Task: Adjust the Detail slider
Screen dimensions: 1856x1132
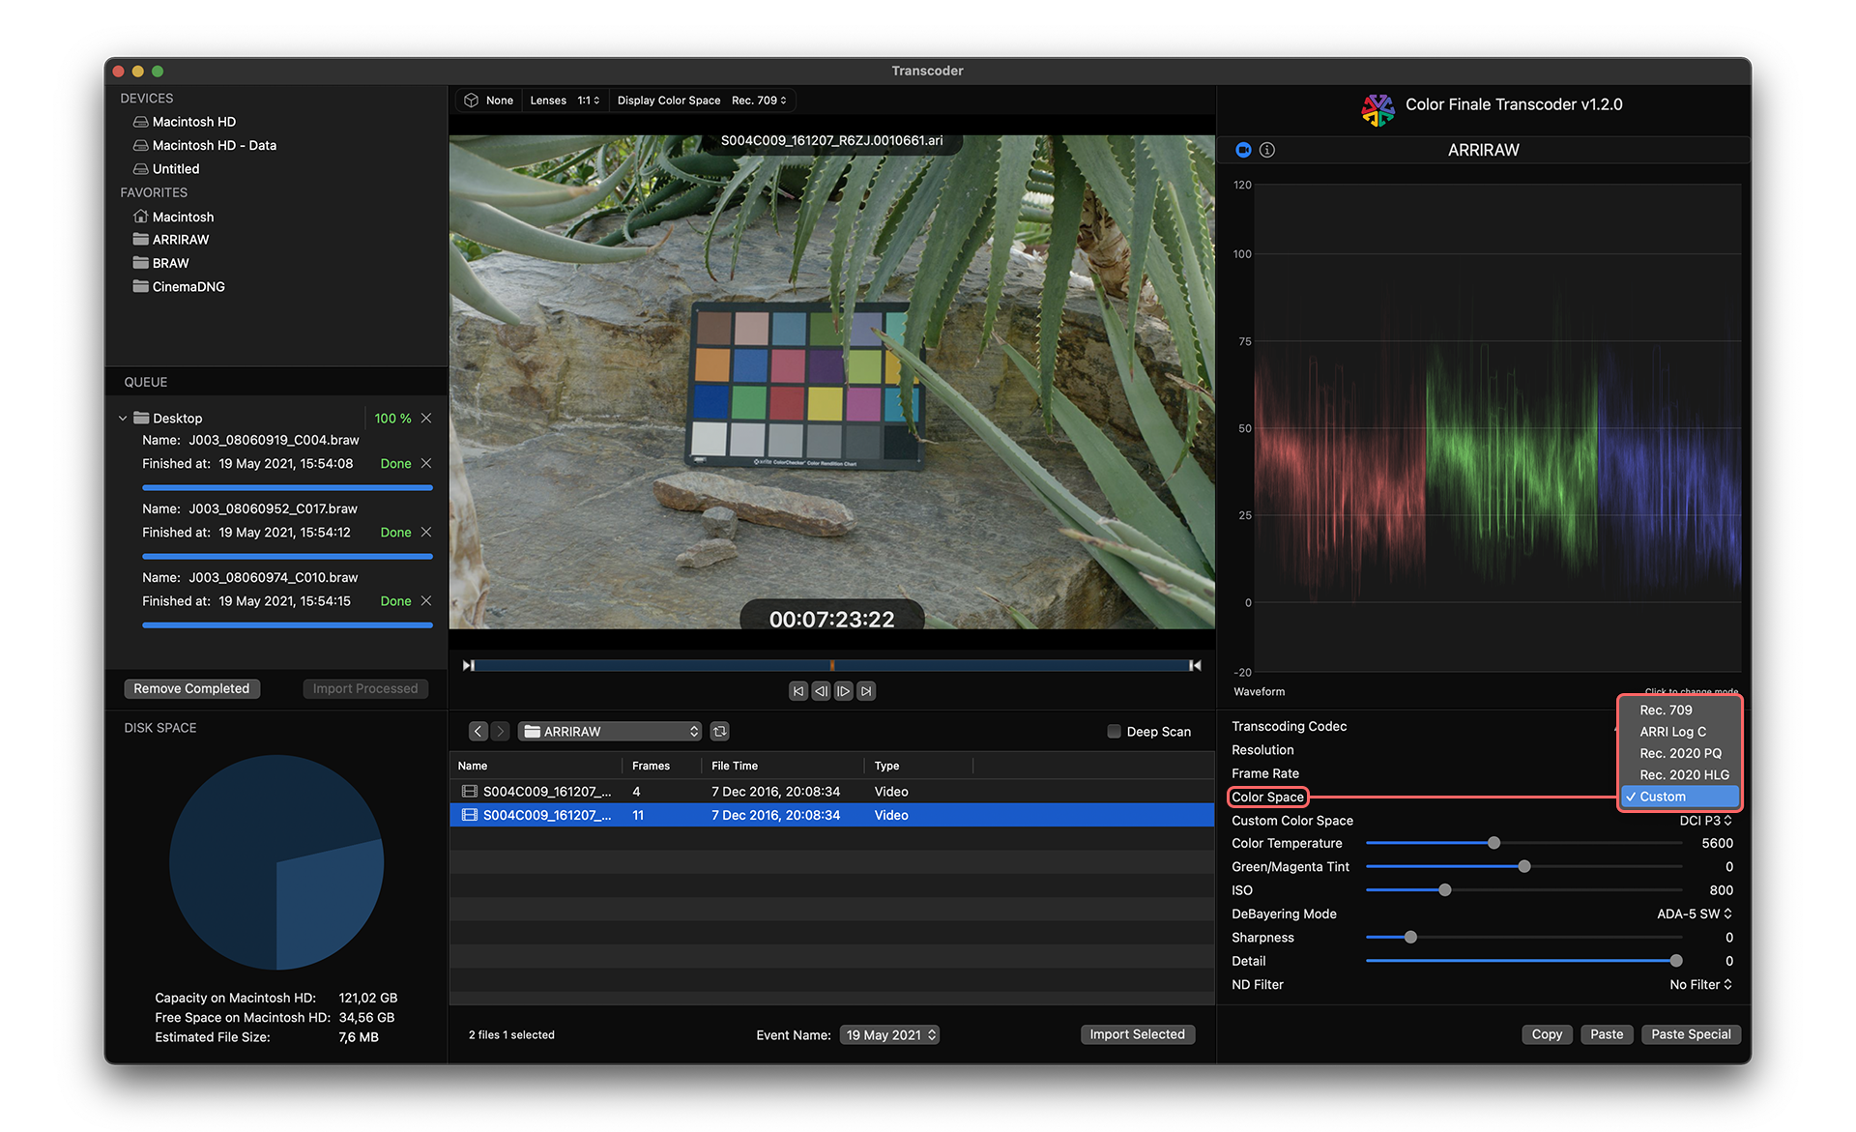Action: [1676, 962]
